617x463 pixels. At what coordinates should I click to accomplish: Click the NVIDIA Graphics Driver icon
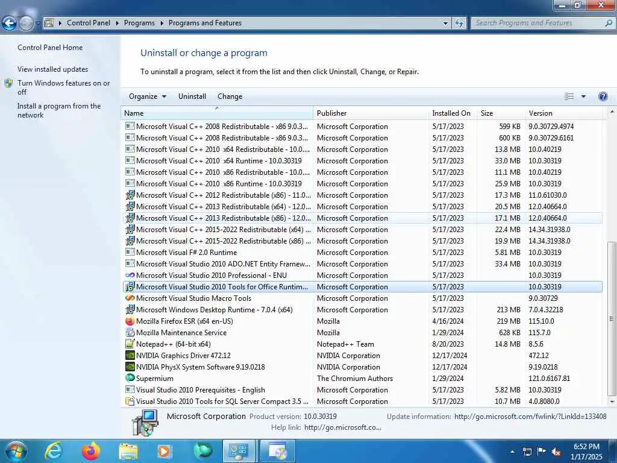130,356
